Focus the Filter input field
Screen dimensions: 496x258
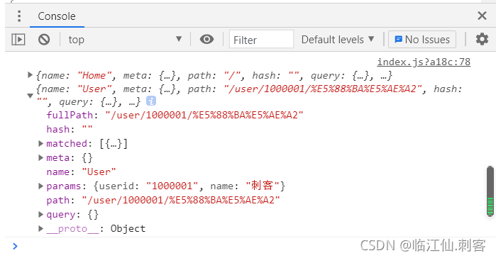pos(261,40)
